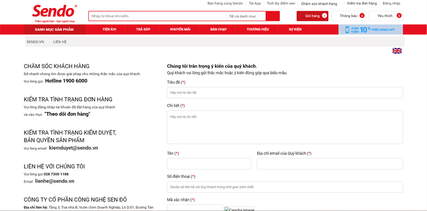Click the red search button
The image size is (427, 211).
[x=273, y=16]
